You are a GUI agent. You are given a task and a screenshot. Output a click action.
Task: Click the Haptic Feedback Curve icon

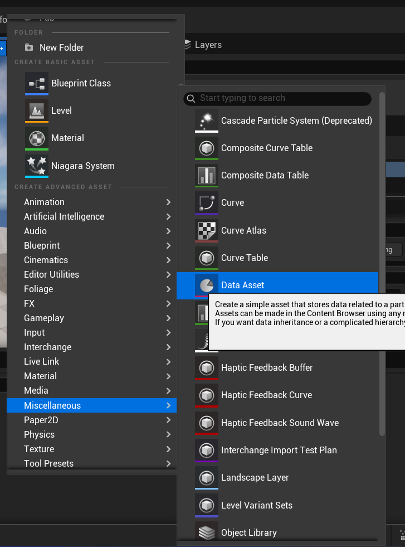tap(207, 395)
